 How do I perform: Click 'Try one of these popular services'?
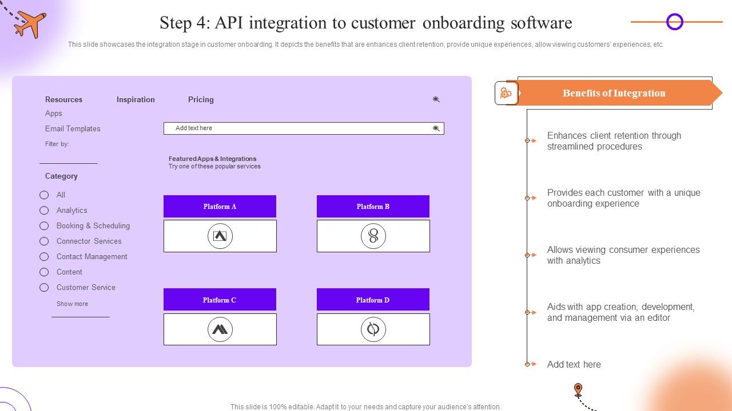(x=214, y=167)
